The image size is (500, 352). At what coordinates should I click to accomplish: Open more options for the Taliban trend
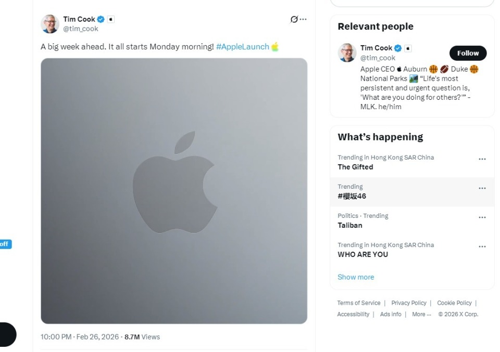[482, 217]
